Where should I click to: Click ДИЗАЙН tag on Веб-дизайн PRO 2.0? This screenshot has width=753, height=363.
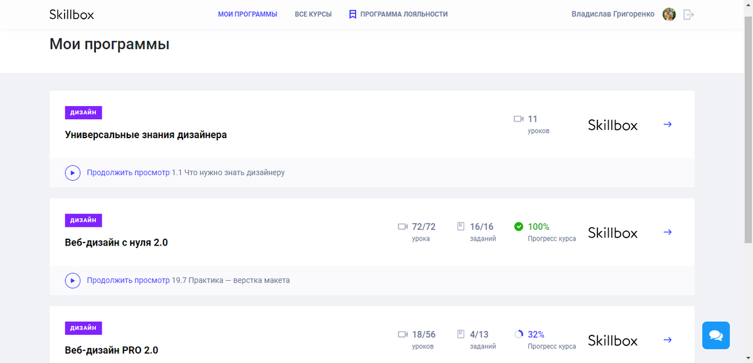[x=83, y=328]
